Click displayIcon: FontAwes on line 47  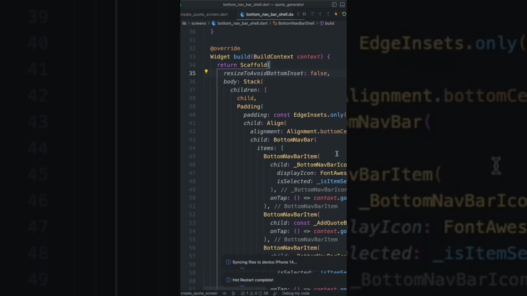tap(311, 173)
